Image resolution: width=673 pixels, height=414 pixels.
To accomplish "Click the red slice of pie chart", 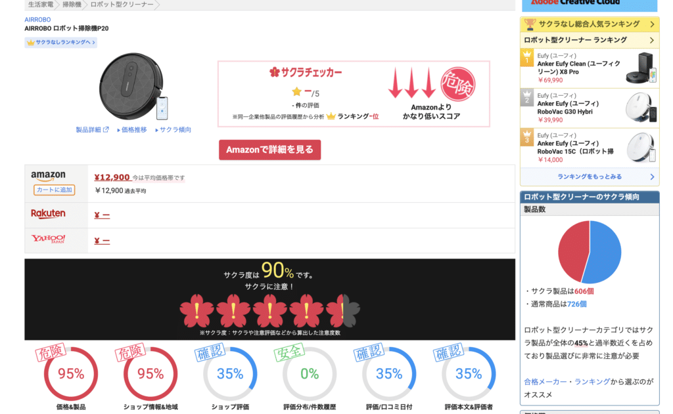I will 573,251.
